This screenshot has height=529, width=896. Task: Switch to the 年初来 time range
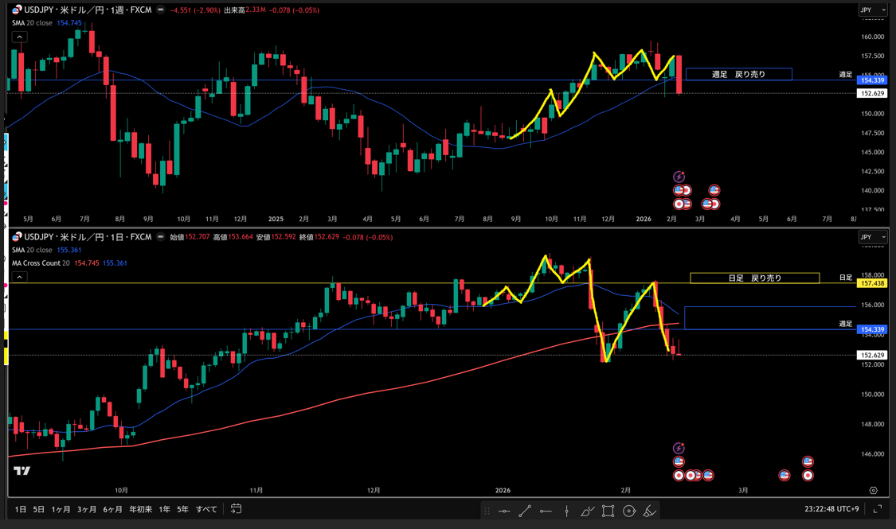tap(141, 509)
